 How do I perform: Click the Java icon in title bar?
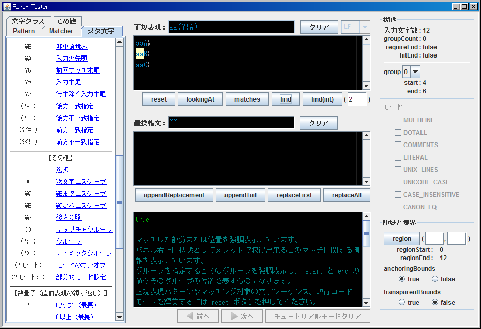[7, 6]
